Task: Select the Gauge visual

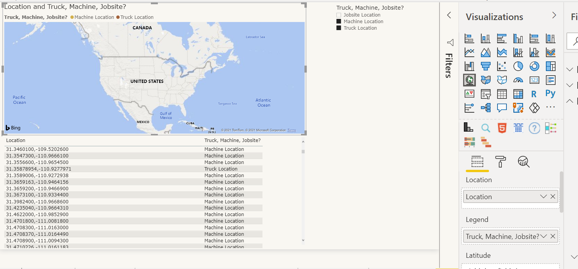Action: pyautogui.click(x=518, y=80)
